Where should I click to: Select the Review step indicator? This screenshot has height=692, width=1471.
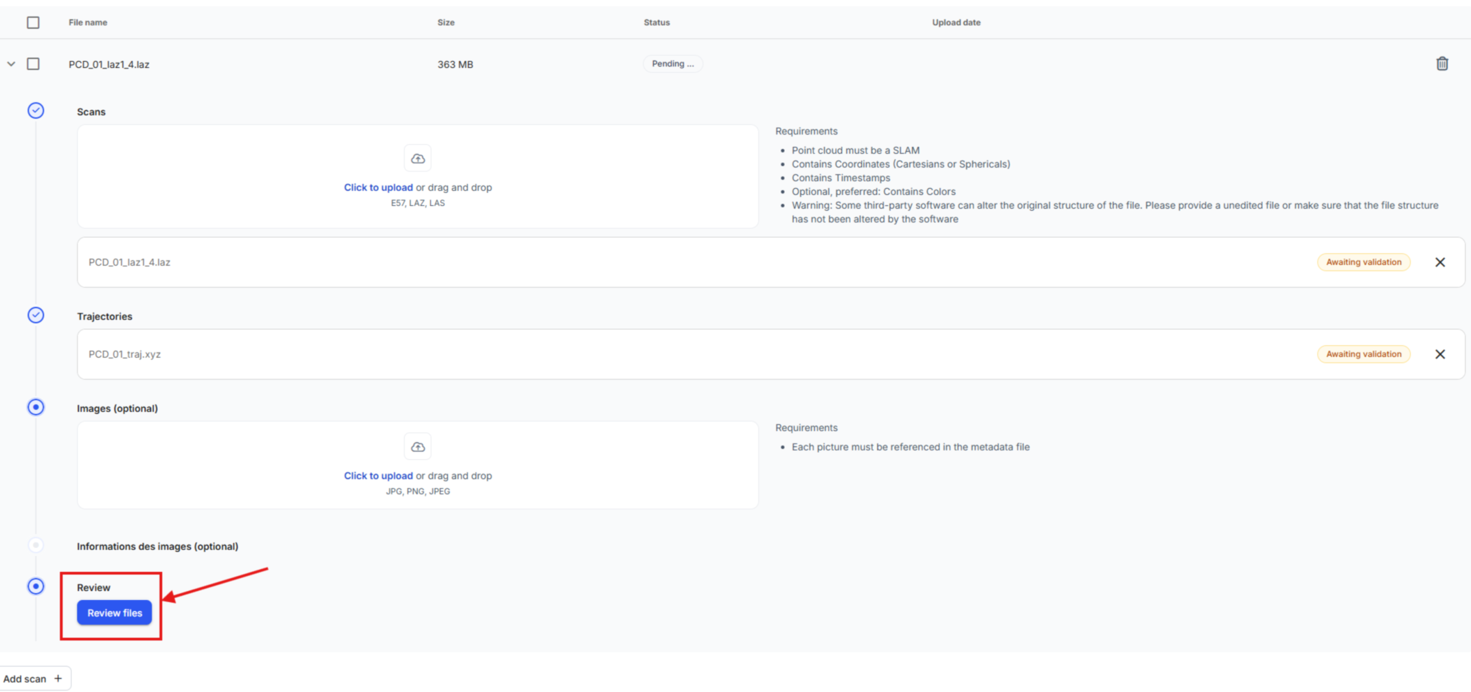click(x=36, y=586)
